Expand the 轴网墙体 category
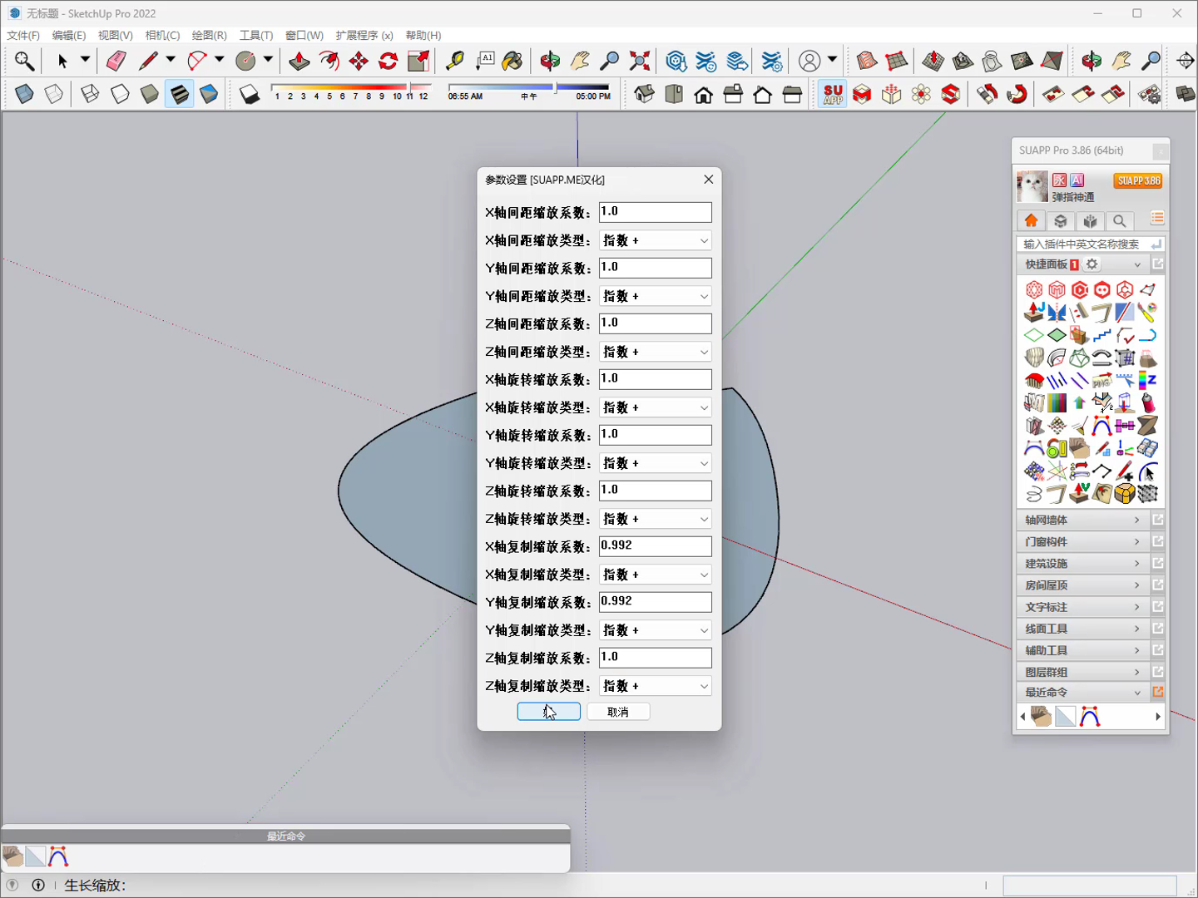 1082,520
